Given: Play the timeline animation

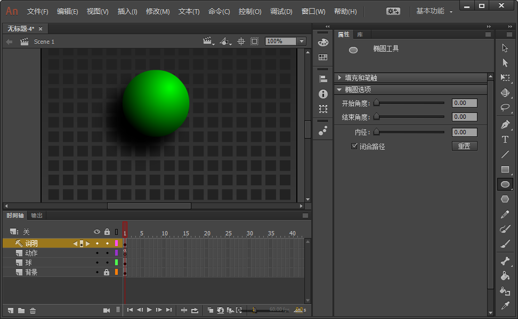Looking at the screenshot, I should (149, 310).
